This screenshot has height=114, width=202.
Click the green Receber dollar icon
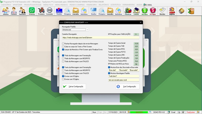pyautogui.click(x=145, y=11)
